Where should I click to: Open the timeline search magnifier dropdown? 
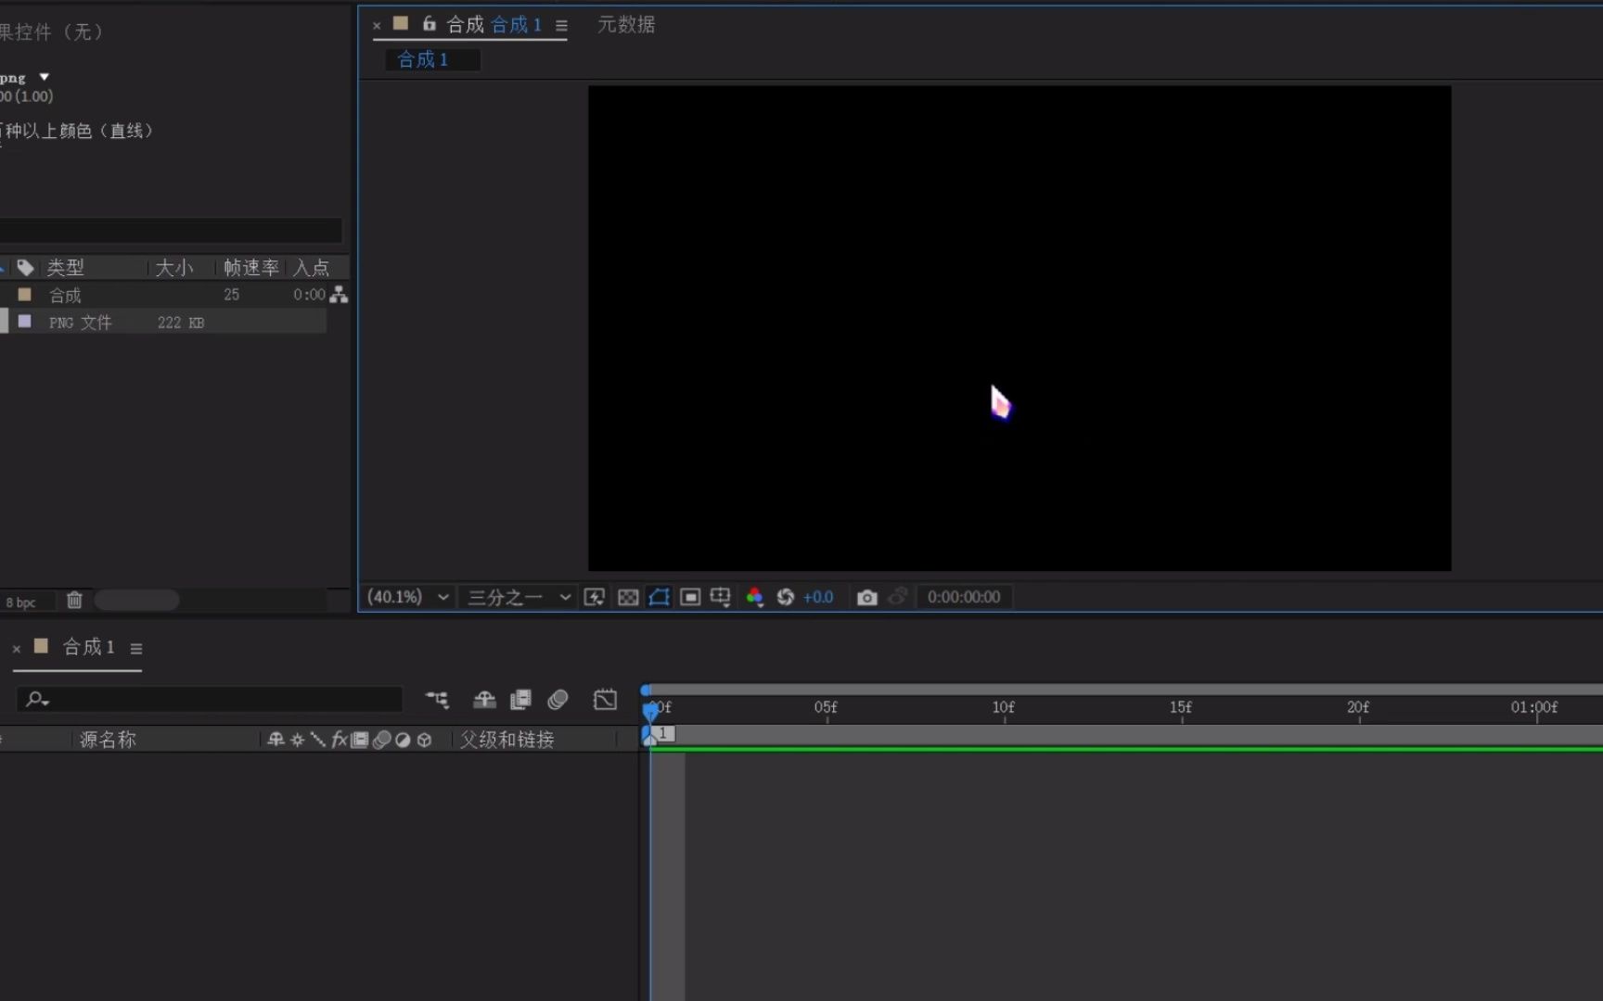[x=37, y=699]
